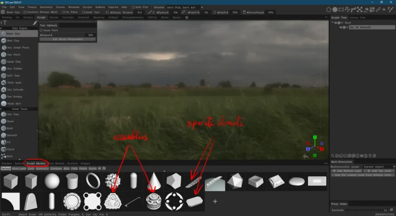Select the Vox Extrude tool
Image resolution: width=396 pixels, height=216 pixels.
(x=15, y=89)
